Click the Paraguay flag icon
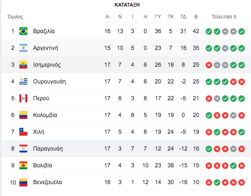251x196 pixels. (x=23, y=149)
